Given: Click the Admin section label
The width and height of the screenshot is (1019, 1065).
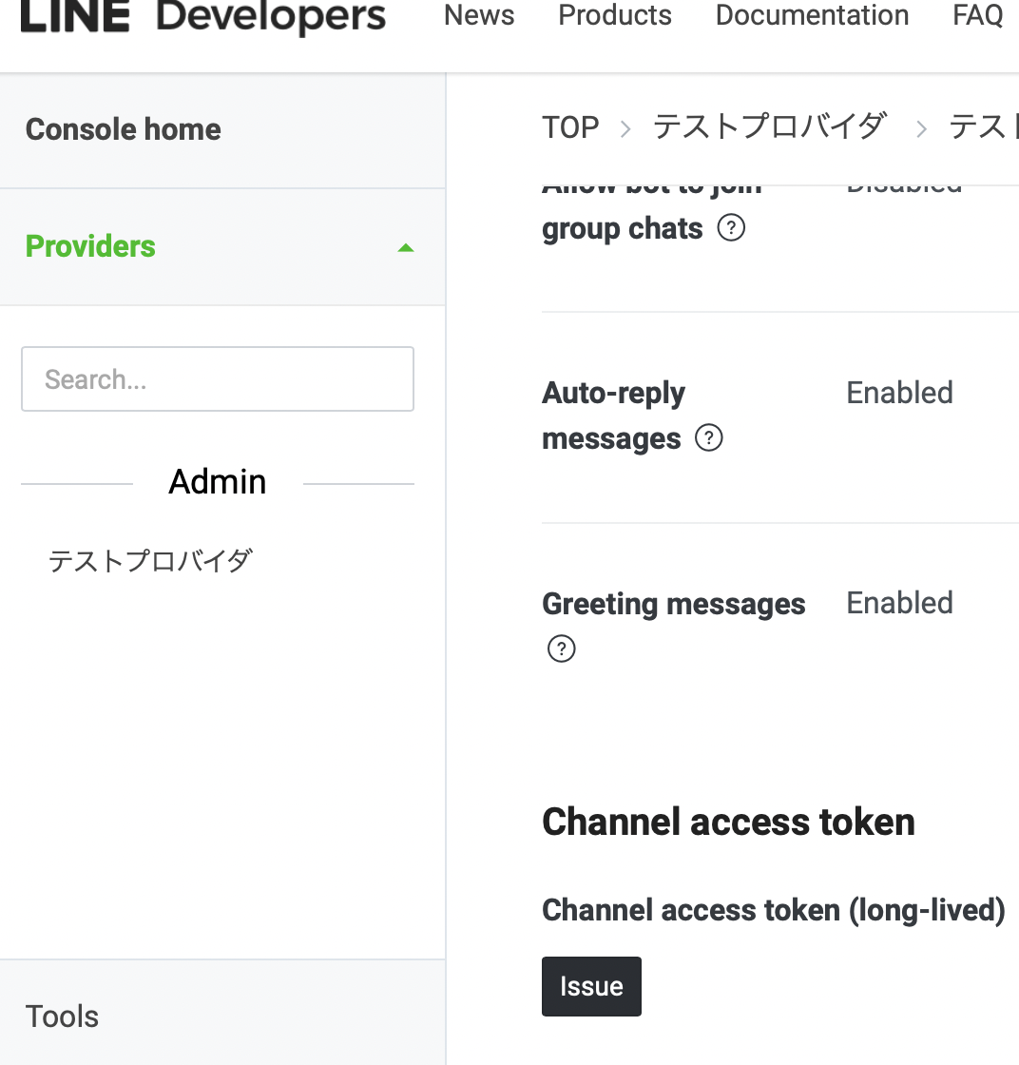Looking at the screenshot, I should click(x=218, y=481).
